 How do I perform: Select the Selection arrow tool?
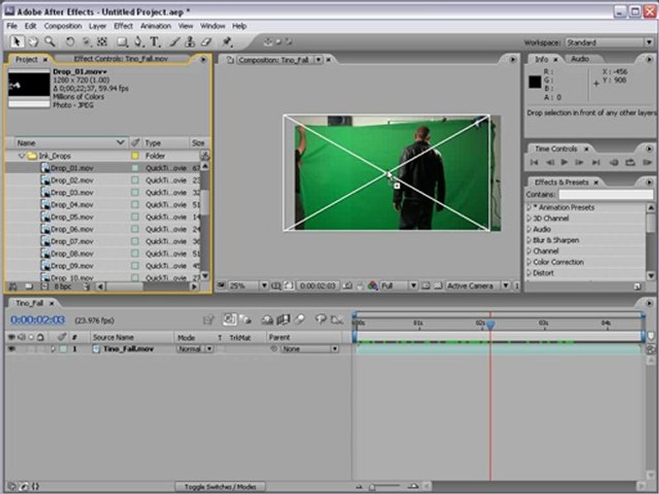(16, 42)
